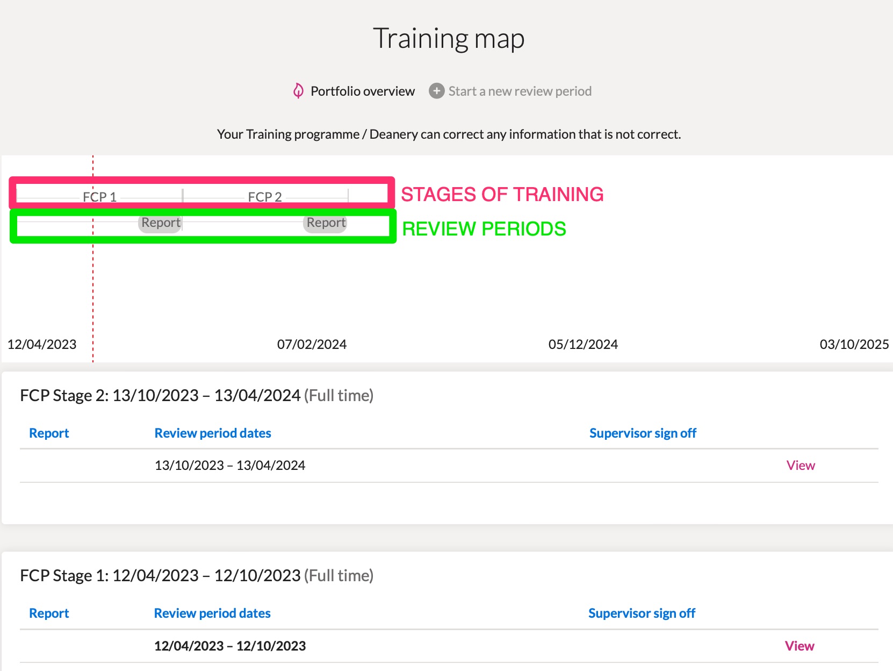Click Review period dates header in Stage 2 table

pos(213,433)
